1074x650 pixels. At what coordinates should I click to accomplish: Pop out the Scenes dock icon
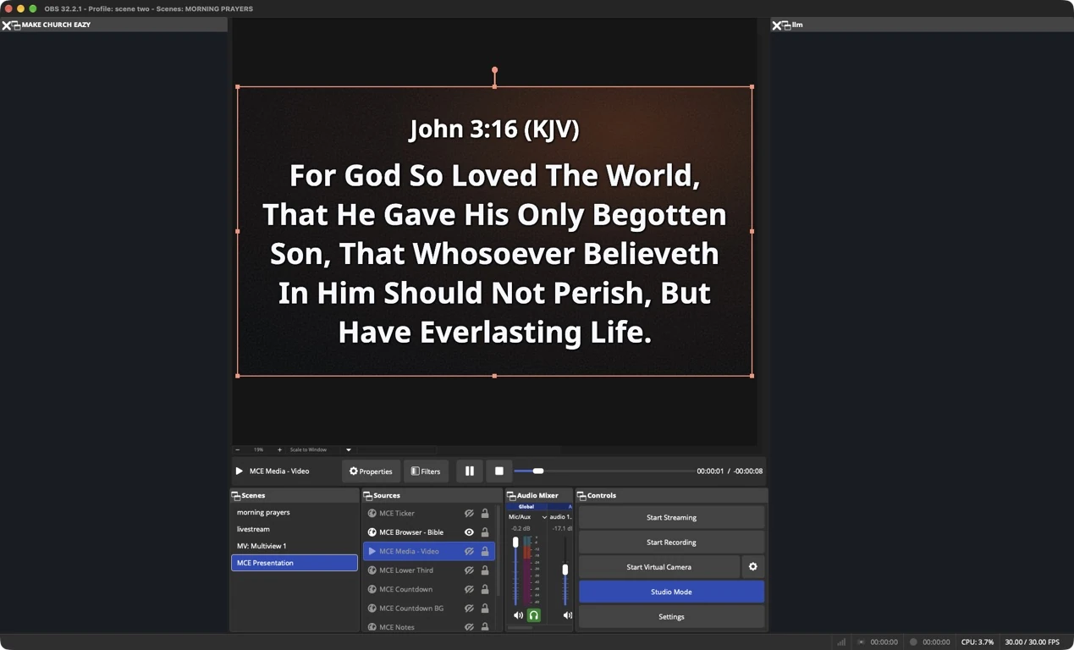tap(236, 496)
